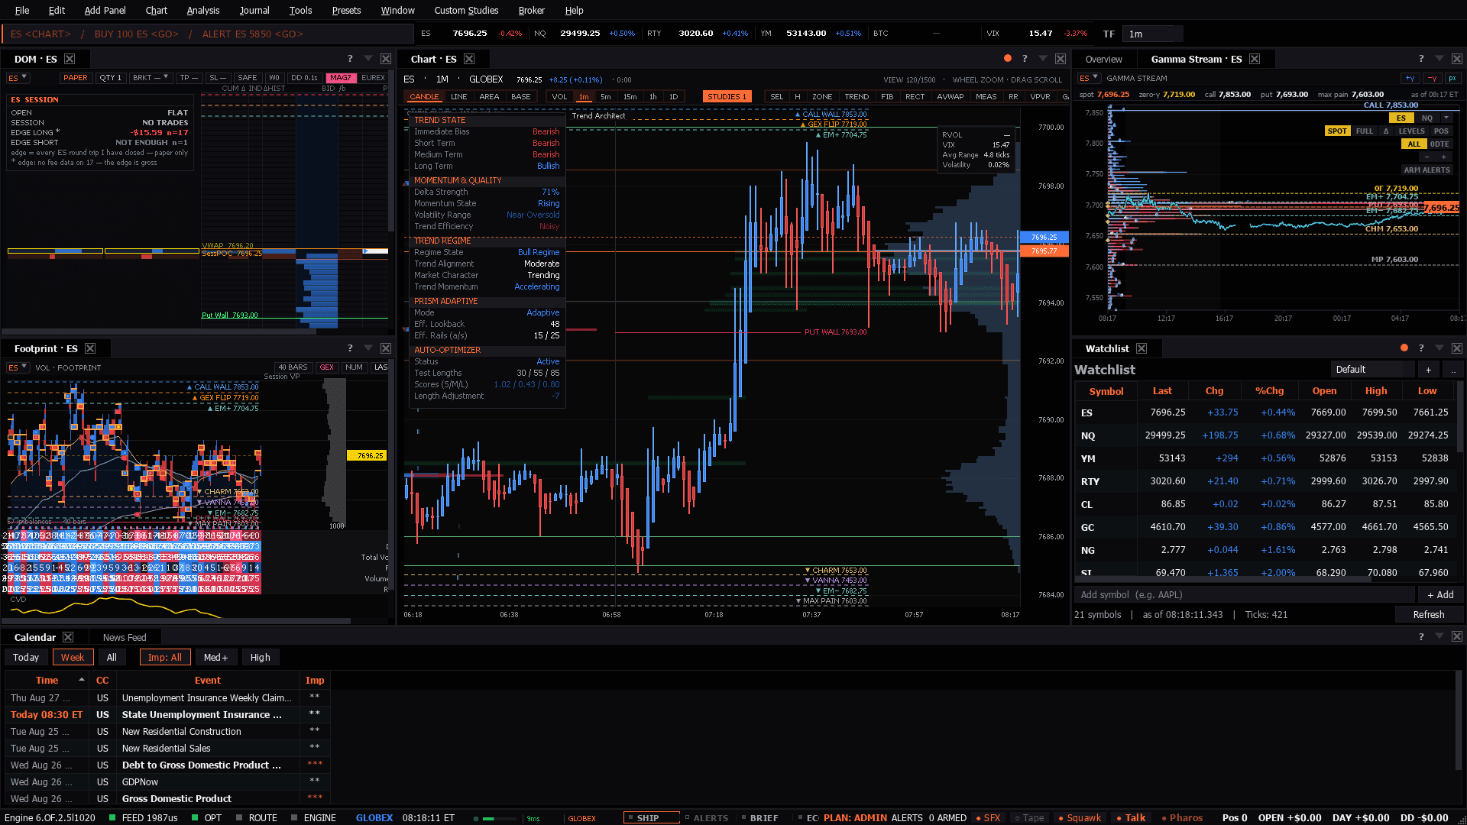1467x825 pixels.
Task: Click the TF timeframe input box
Action: (1154, 34)
